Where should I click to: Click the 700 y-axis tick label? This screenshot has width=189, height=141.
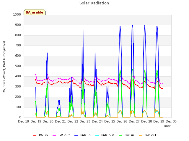coord(18,46)
